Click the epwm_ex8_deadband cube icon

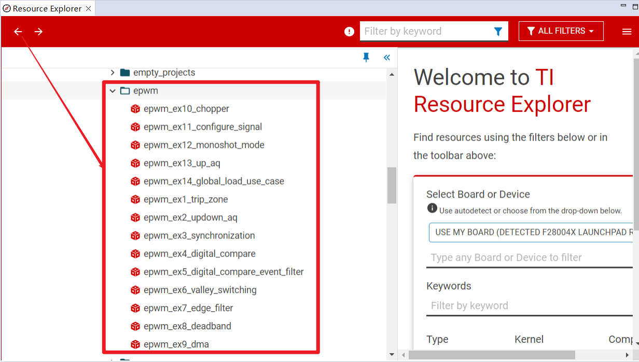(135, 327)
